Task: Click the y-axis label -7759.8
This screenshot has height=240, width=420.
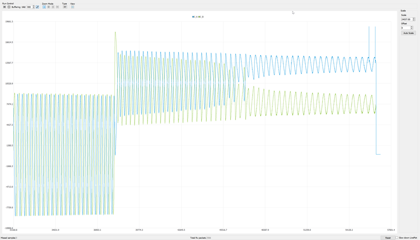Action: click(x=9, y=207)
